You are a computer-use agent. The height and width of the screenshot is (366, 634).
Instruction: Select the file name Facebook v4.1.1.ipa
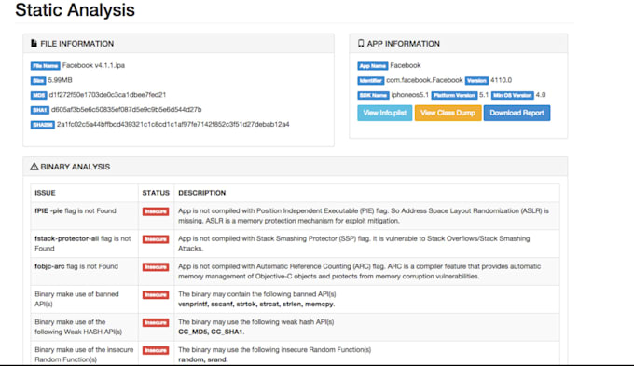93,65
